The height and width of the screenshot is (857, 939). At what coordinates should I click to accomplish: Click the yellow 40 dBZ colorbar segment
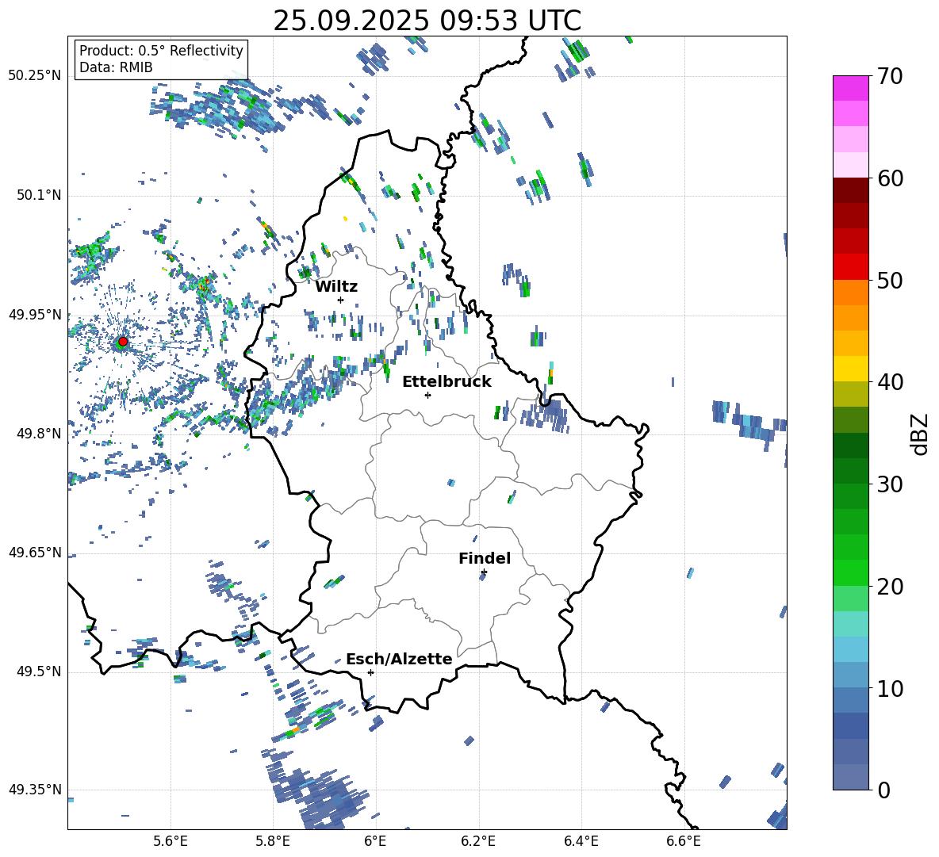click(x=850, y=369)
